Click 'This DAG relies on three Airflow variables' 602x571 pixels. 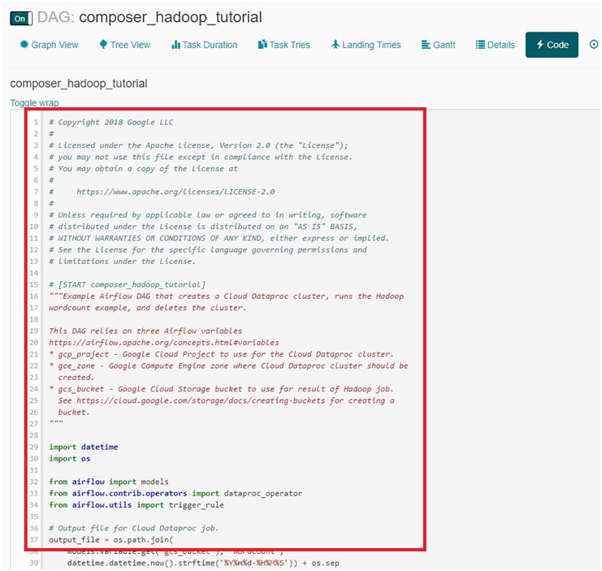tap(145, 331)
